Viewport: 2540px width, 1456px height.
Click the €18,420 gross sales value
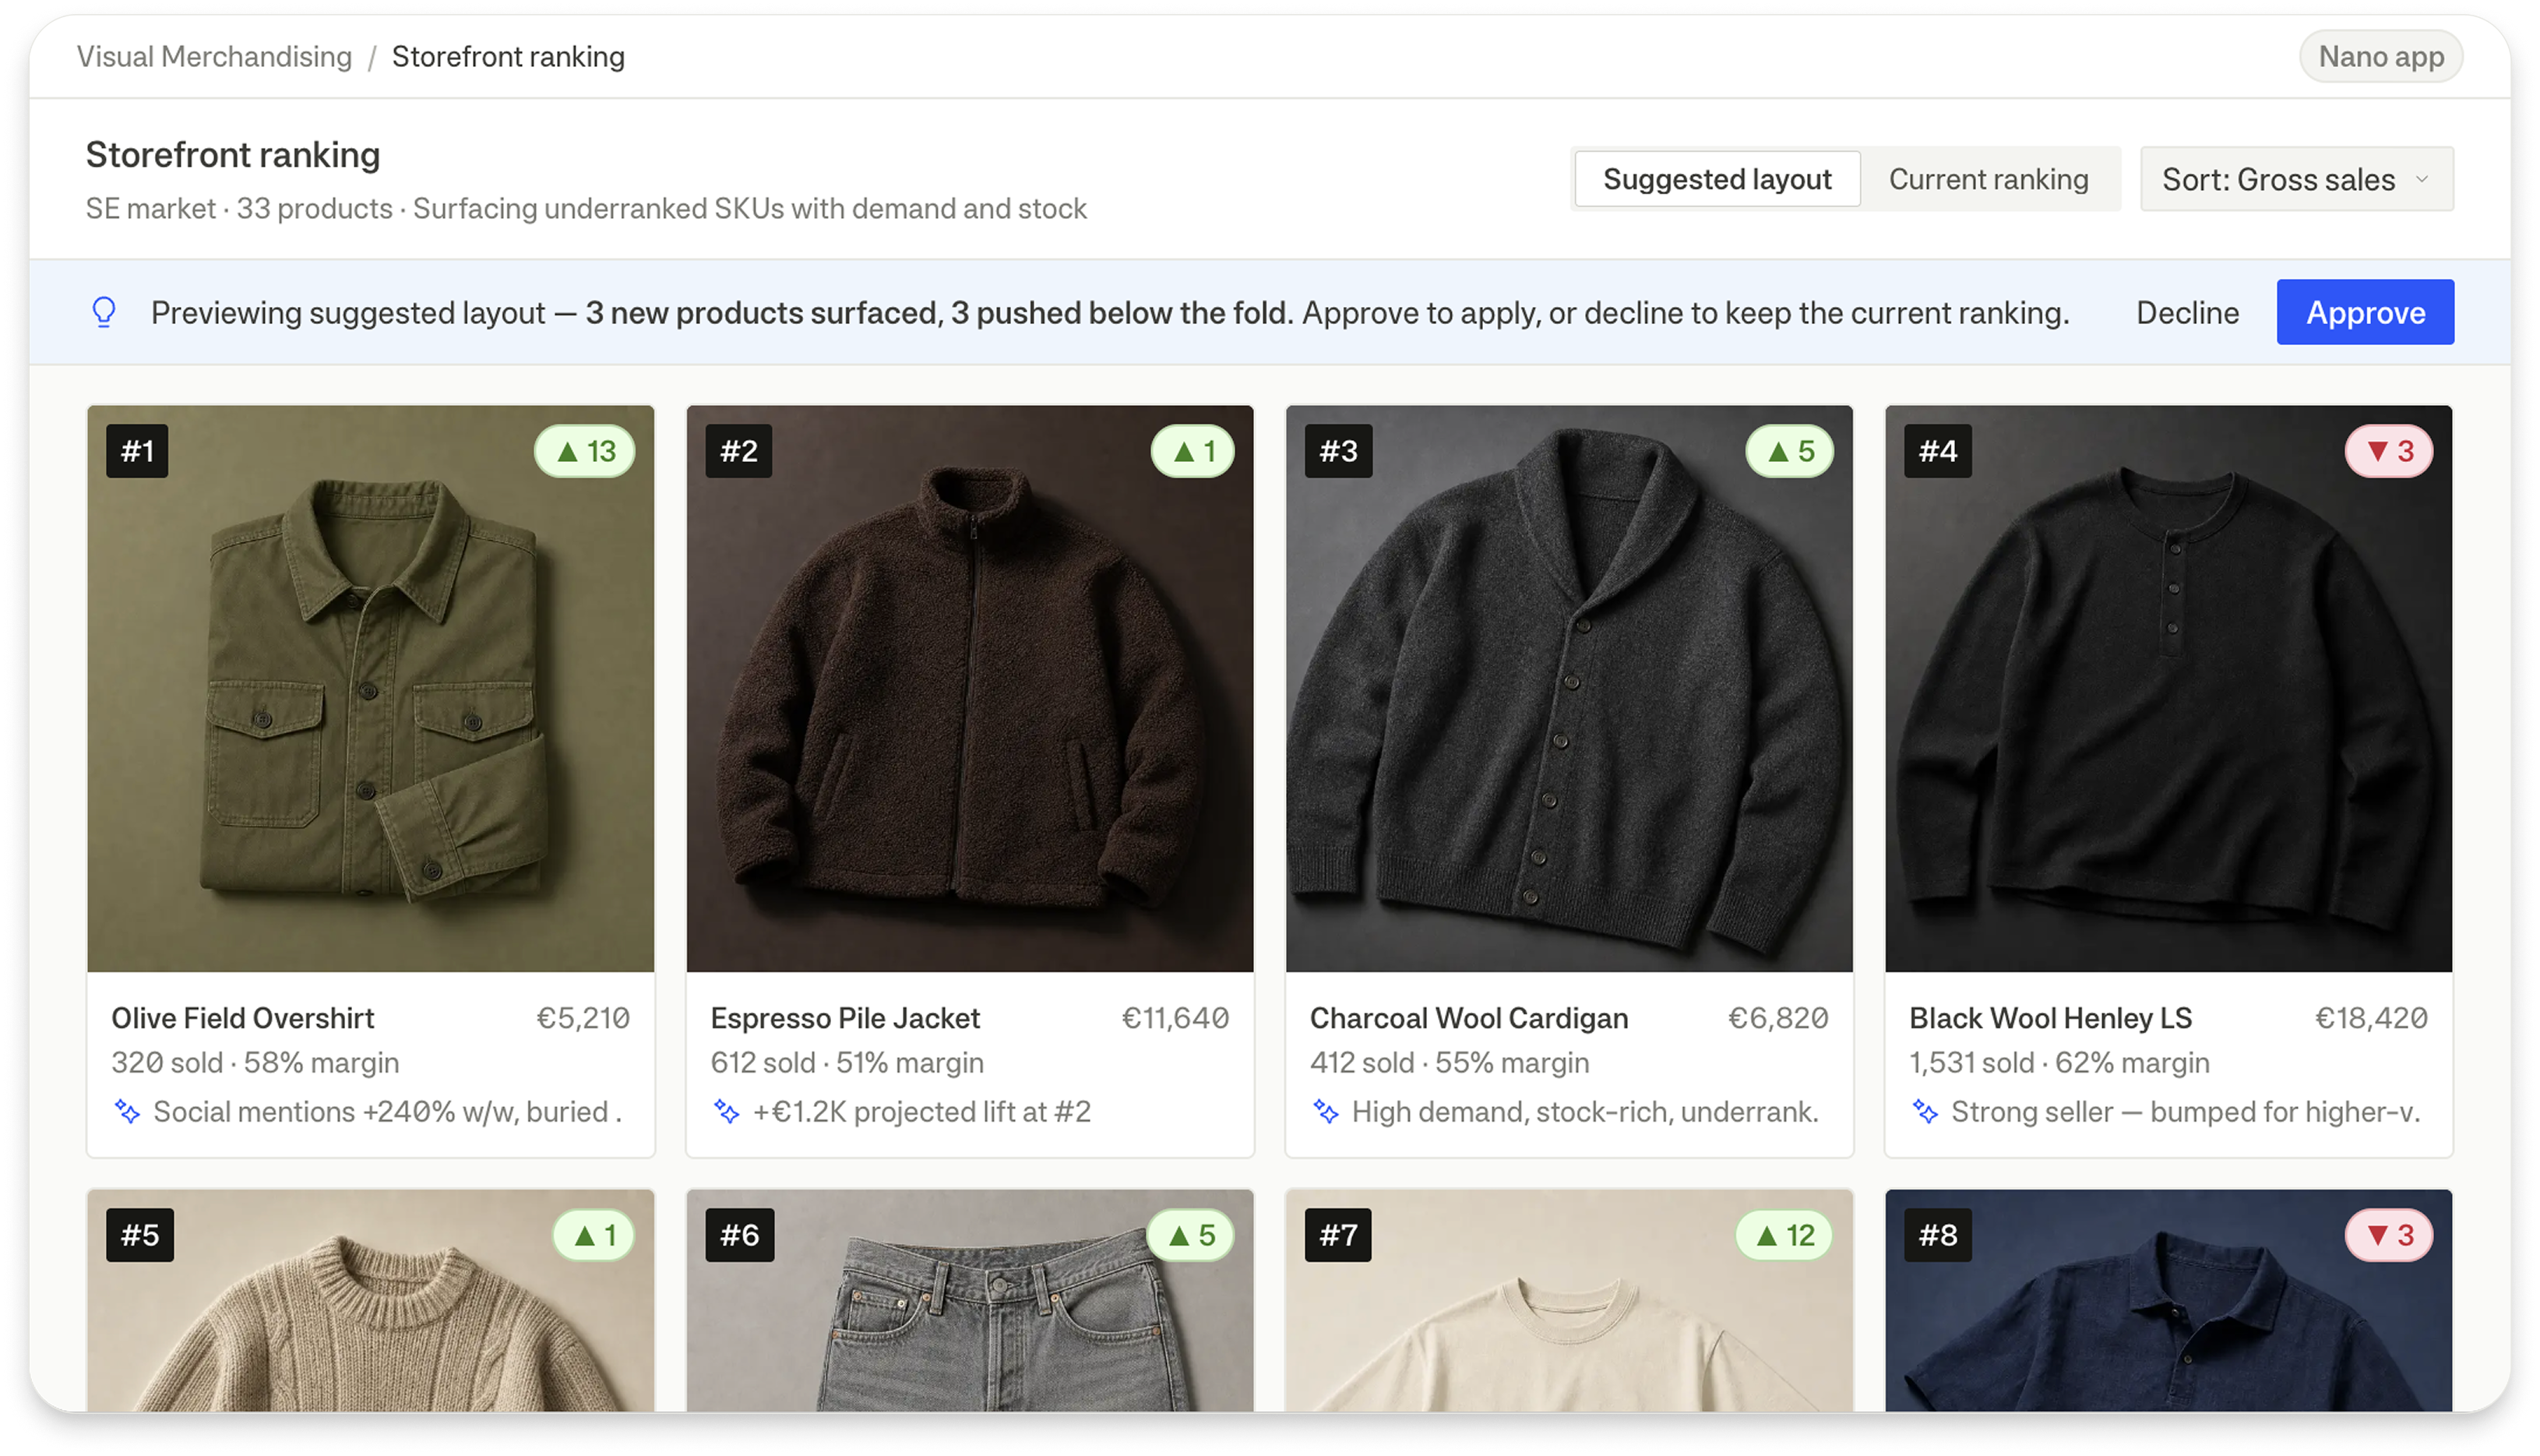click(x=2371, y=1017)
